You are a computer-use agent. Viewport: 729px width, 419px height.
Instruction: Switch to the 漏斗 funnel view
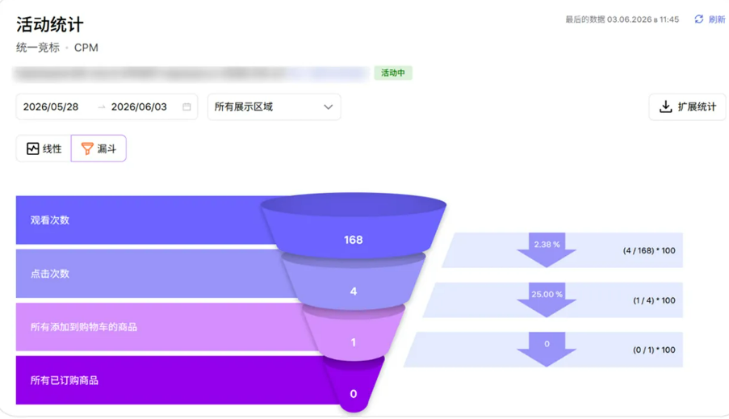[98, 149]
